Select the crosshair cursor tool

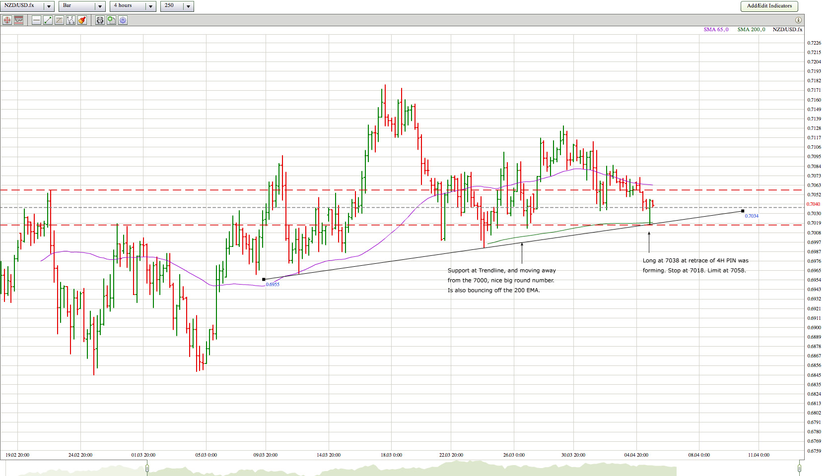click(7, 20)
